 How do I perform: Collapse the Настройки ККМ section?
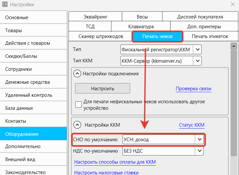pyautogui.click(x=77, y=124)
